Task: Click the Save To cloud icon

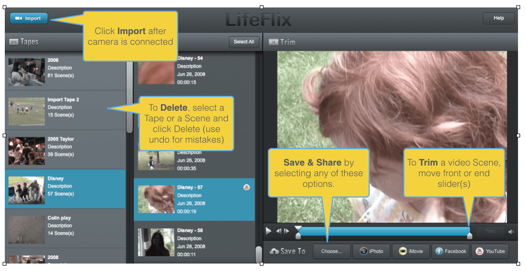Action: point(274,251)
